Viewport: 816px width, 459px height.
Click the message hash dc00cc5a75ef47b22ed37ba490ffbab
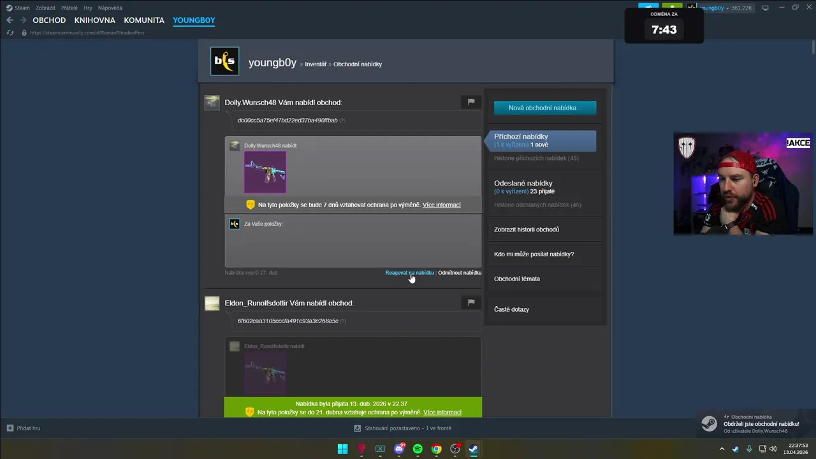(288, 120)
